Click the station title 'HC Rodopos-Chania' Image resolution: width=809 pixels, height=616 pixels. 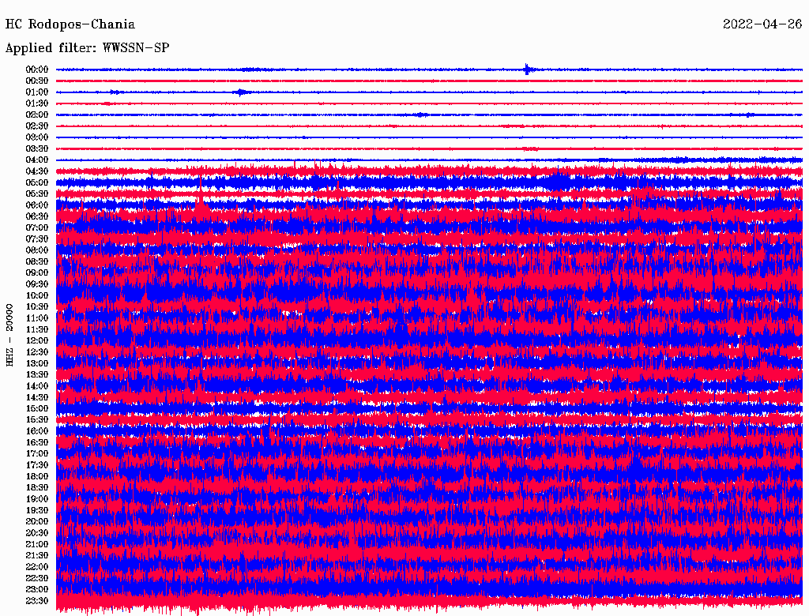[x=70, y=24]
